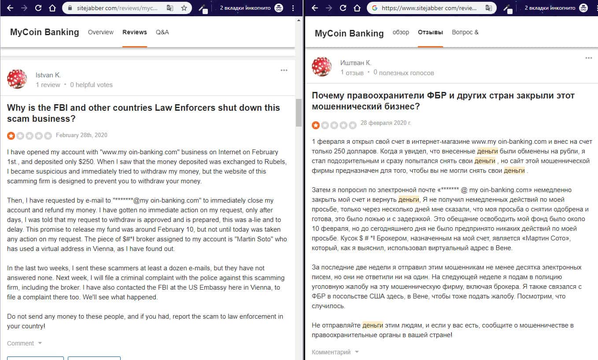Screen dimensions: 598x360
Task: Open the Иштван К. reviewer profile link
Action: [356, 63]
